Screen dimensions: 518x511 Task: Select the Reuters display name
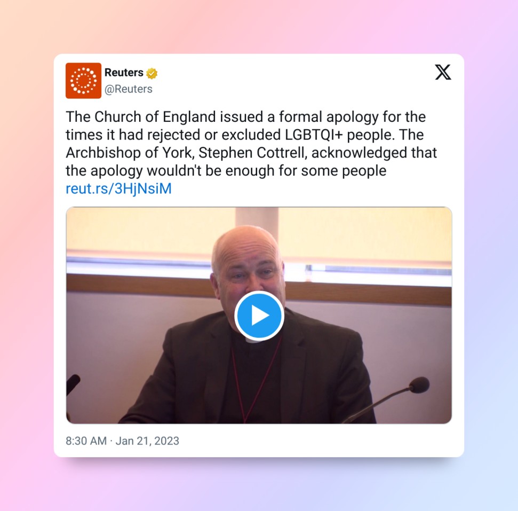pyautogui.click(x=124, y=73)
